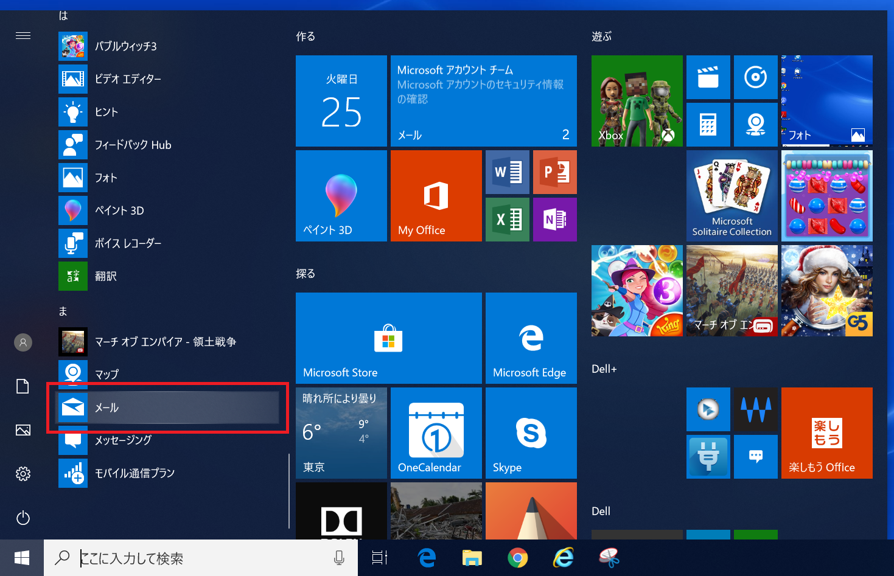Open the Microsoft Edge tile
894x576 pixels.
coord(531,338)
